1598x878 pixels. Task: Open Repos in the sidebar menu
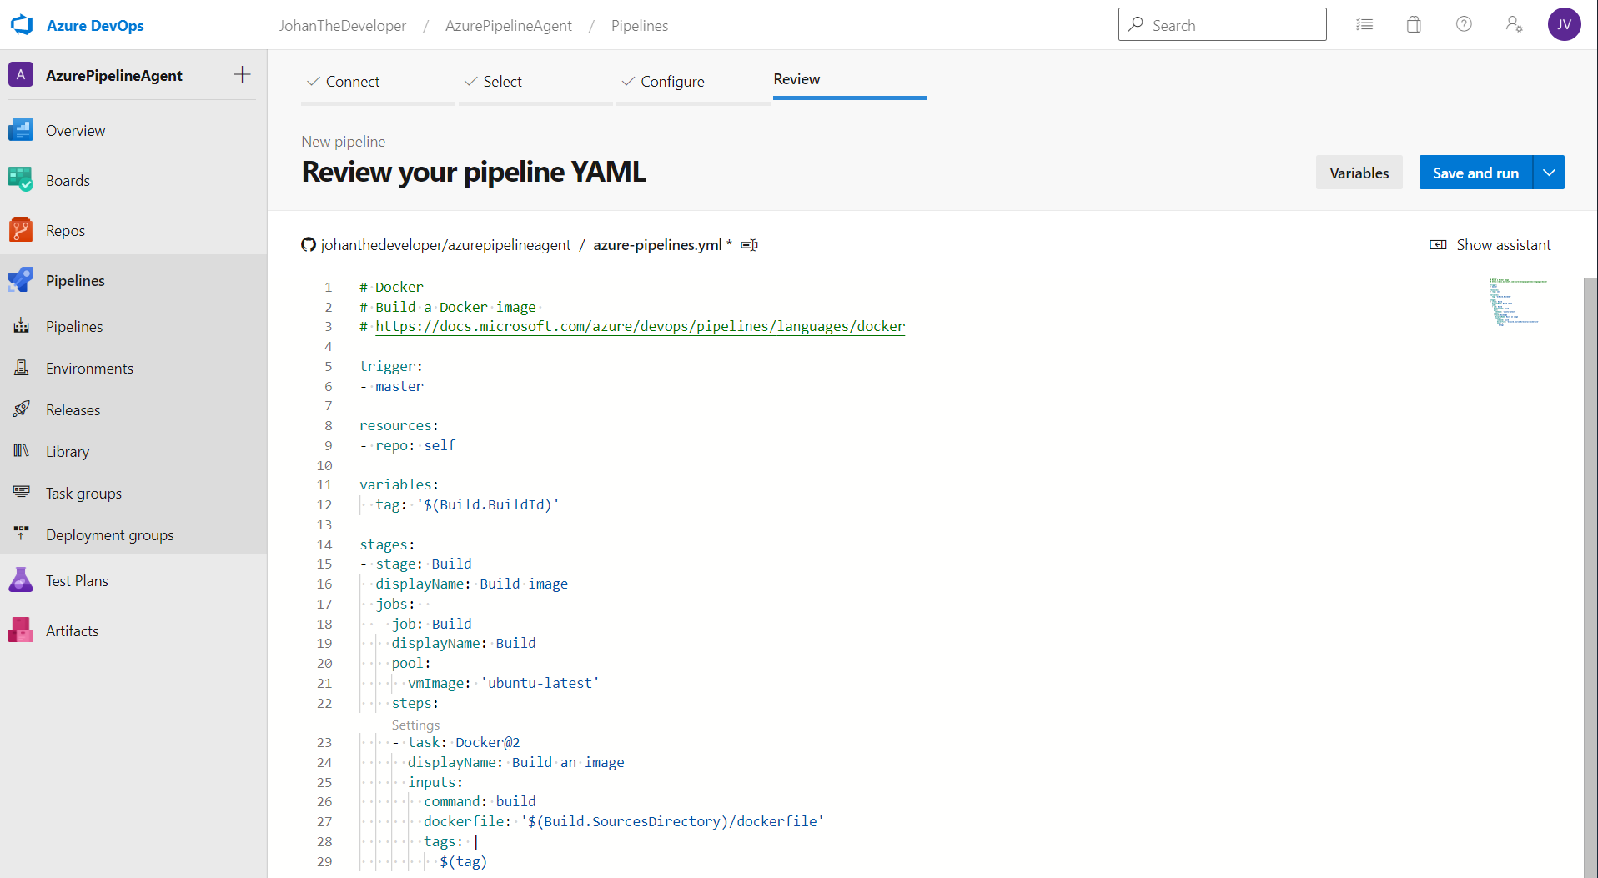click(133, 230)
